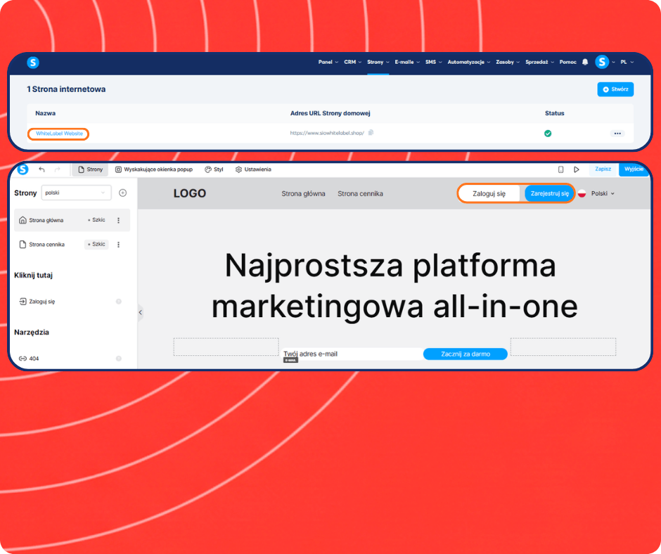The width and height of the screenshot is (661, 554).
Task: Click the Adres URL Strony domowej column header
Action: [330, 113]
